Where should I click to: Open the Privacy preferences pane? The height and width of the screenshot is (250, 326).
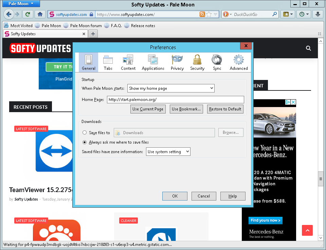177,62
